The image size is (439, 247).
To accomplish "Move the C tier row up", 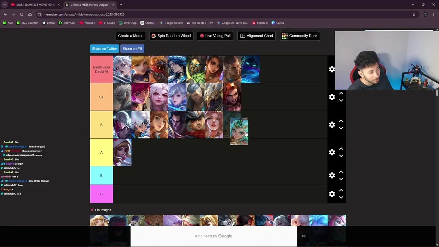I will [341, 190].
